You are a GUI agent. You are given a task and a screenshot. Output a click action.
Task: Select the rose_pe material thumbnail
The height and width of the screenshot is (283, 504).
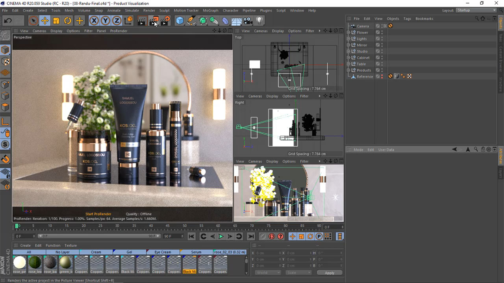point(19,263)
